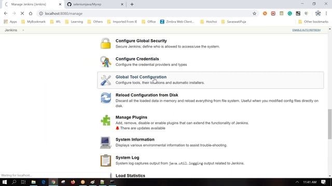The image size is (332, 186).
Task: Click the Configure Global Security padlock icon
Action: 105,43
